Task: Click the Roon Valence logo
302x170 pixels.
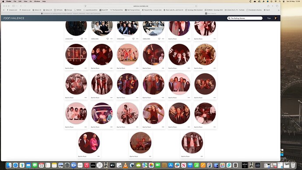Action: point(14,18)
